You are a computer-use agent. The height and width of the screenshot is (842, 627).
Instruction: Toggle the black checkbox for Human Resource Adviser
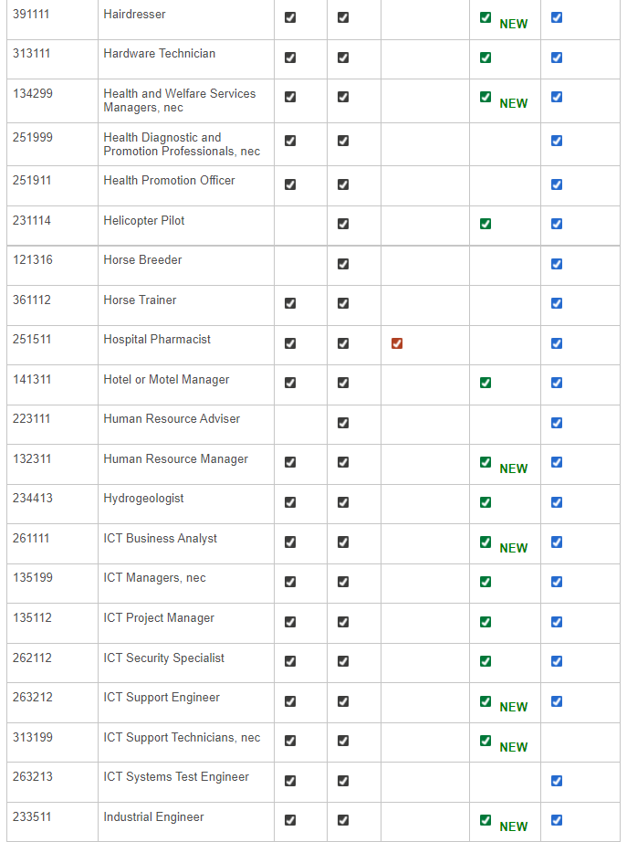[x=343, y=423]
